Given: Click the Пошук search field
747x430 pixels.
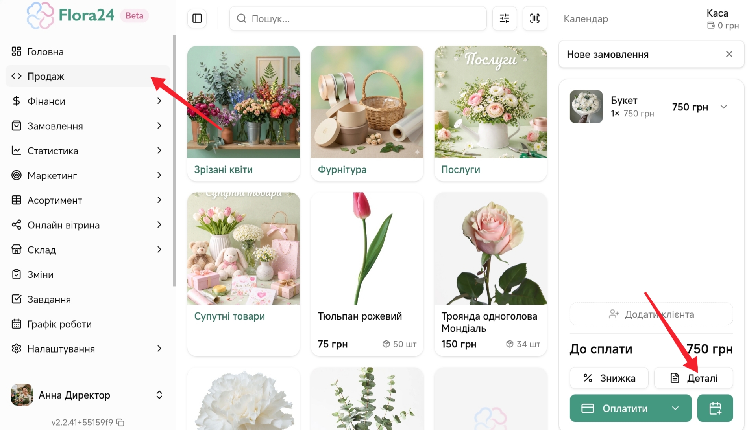Looking at the screenshot, I should point(357,18).
